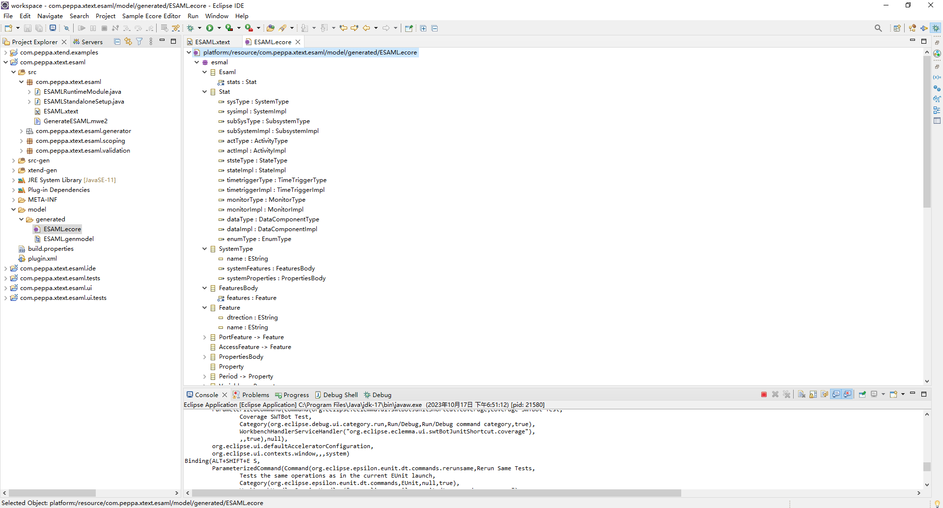
Task: Click Clear Console icon
Action: pos(802,395)
